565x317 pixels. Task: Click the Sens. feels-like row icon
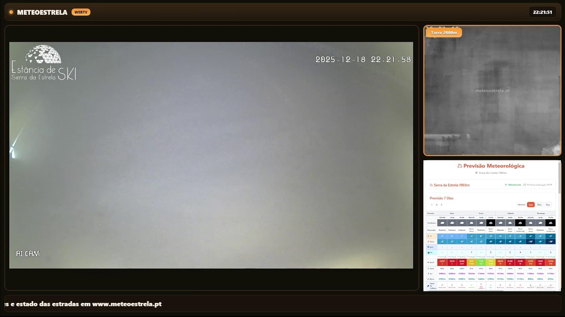428,242
